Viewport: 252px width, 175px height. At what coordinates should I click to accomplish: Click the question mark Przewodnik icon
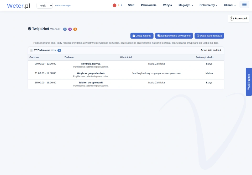[232, 18]
